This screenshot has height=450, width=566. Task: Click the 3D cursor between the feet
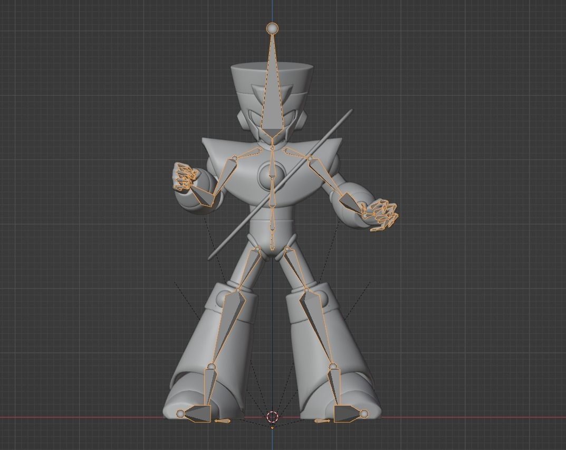point(273,417)
